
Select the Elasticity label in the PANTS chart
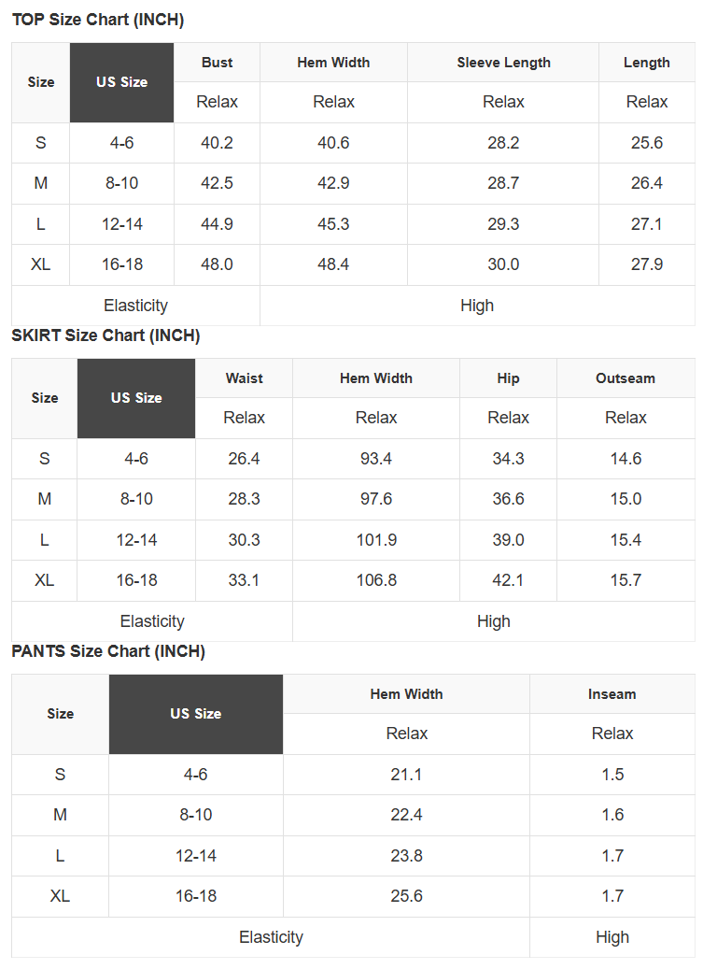pos(271,937)
